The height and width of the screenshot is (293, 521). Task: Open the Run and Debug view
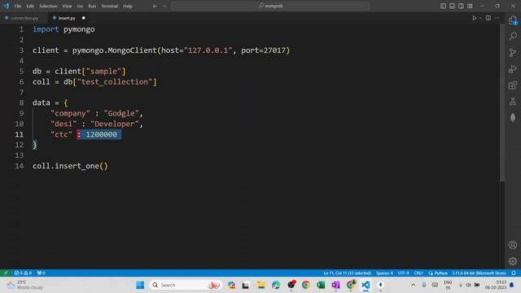tap(513, 68)
